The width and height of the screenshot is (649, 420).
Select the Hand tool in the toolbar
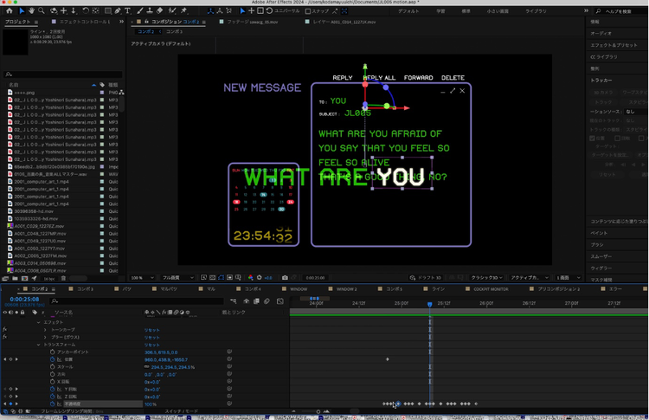[x=31, y=11]
